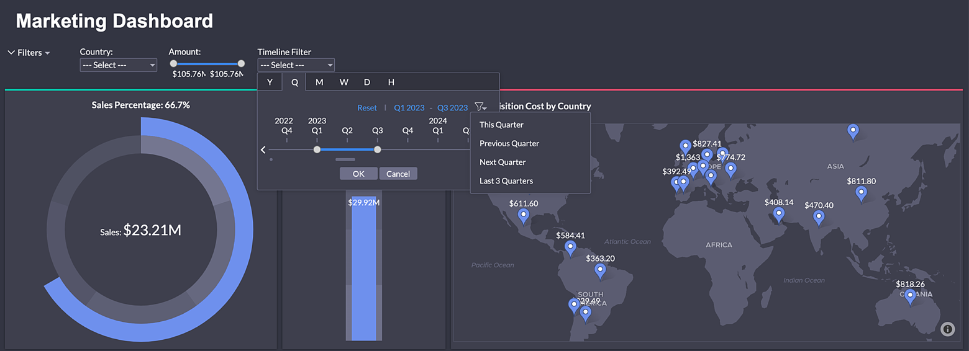Screen dimensions: 969x351
Task: Click the $363.20 map pin
Action: pyautogui.click(x=600, y=270)
